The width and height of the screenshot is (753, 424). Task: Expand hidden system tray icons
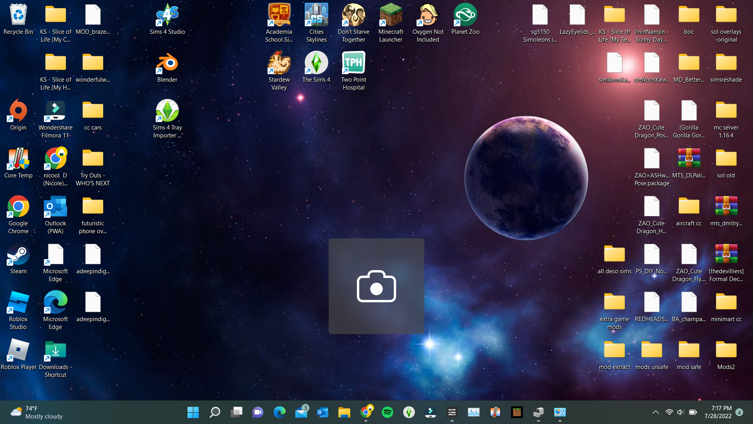point(655,412)
